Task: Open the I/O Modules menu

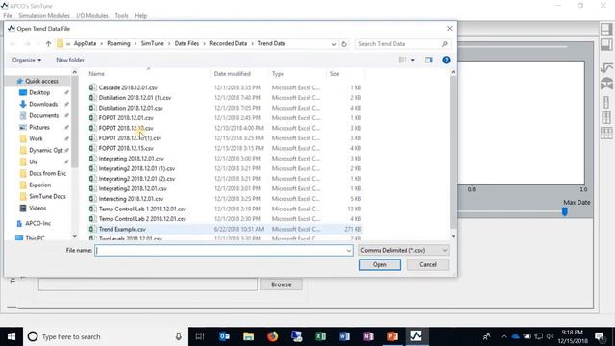Action: point(92,16)
